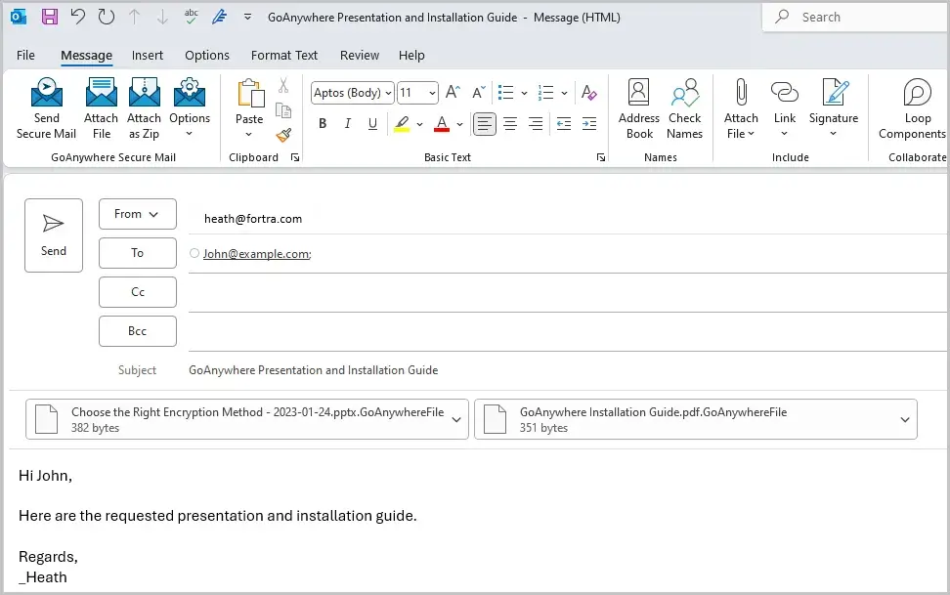Run Check Names on the recipients
The image size is (950, 595).
(x=684, y=107)
